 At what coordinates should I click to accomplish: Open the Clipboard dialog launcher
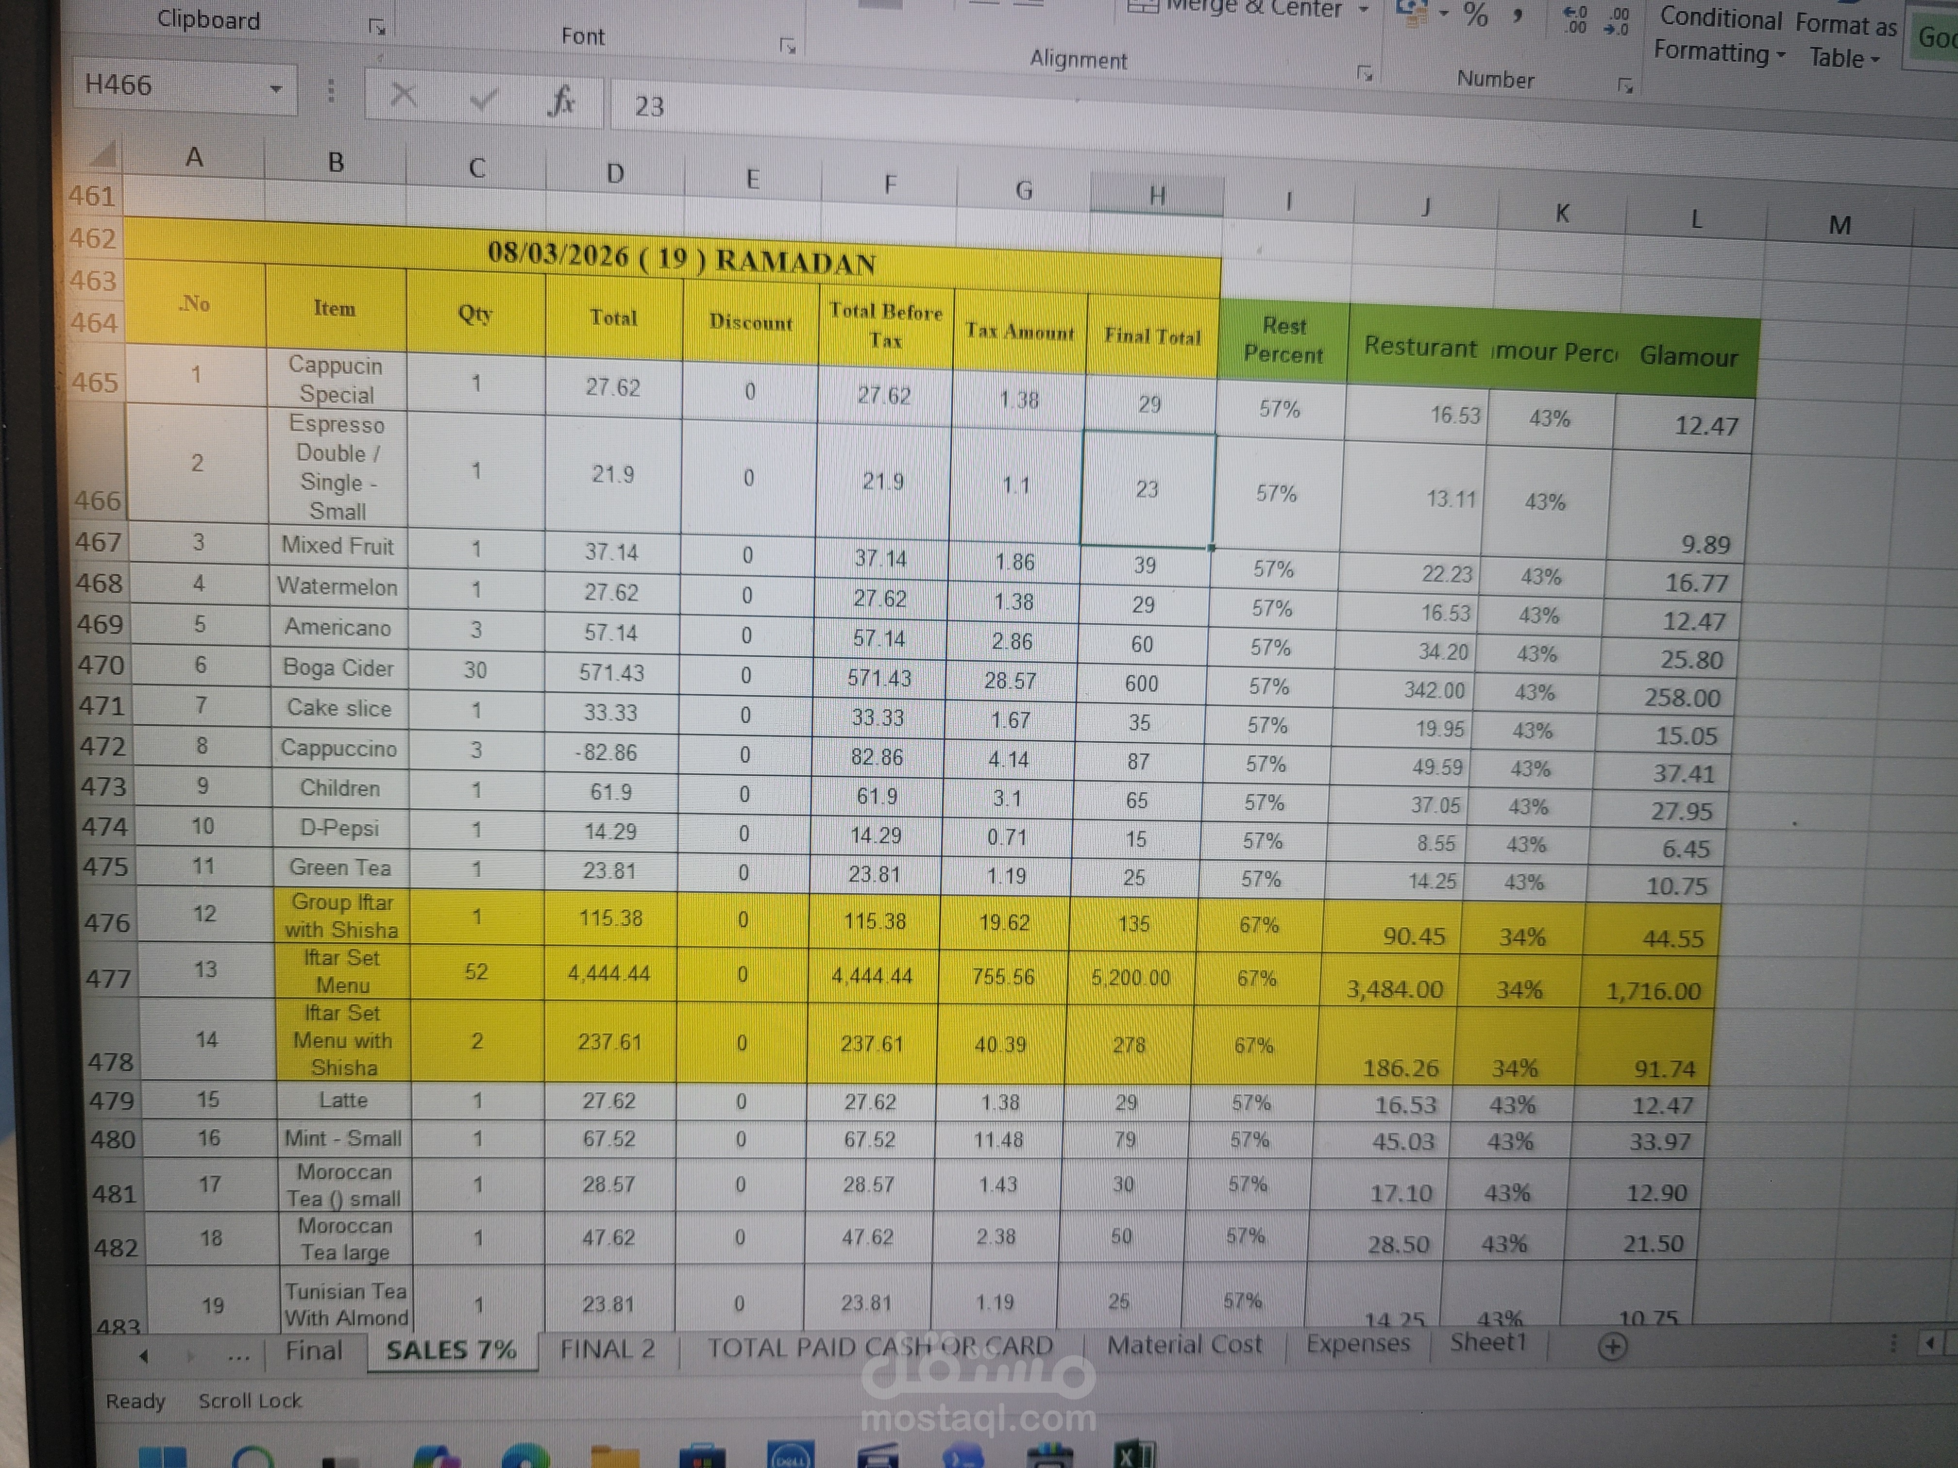377,28
